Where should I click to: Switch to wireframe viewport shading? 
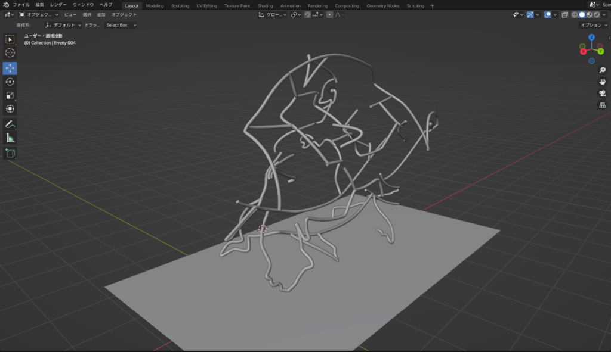pos(575,15)
